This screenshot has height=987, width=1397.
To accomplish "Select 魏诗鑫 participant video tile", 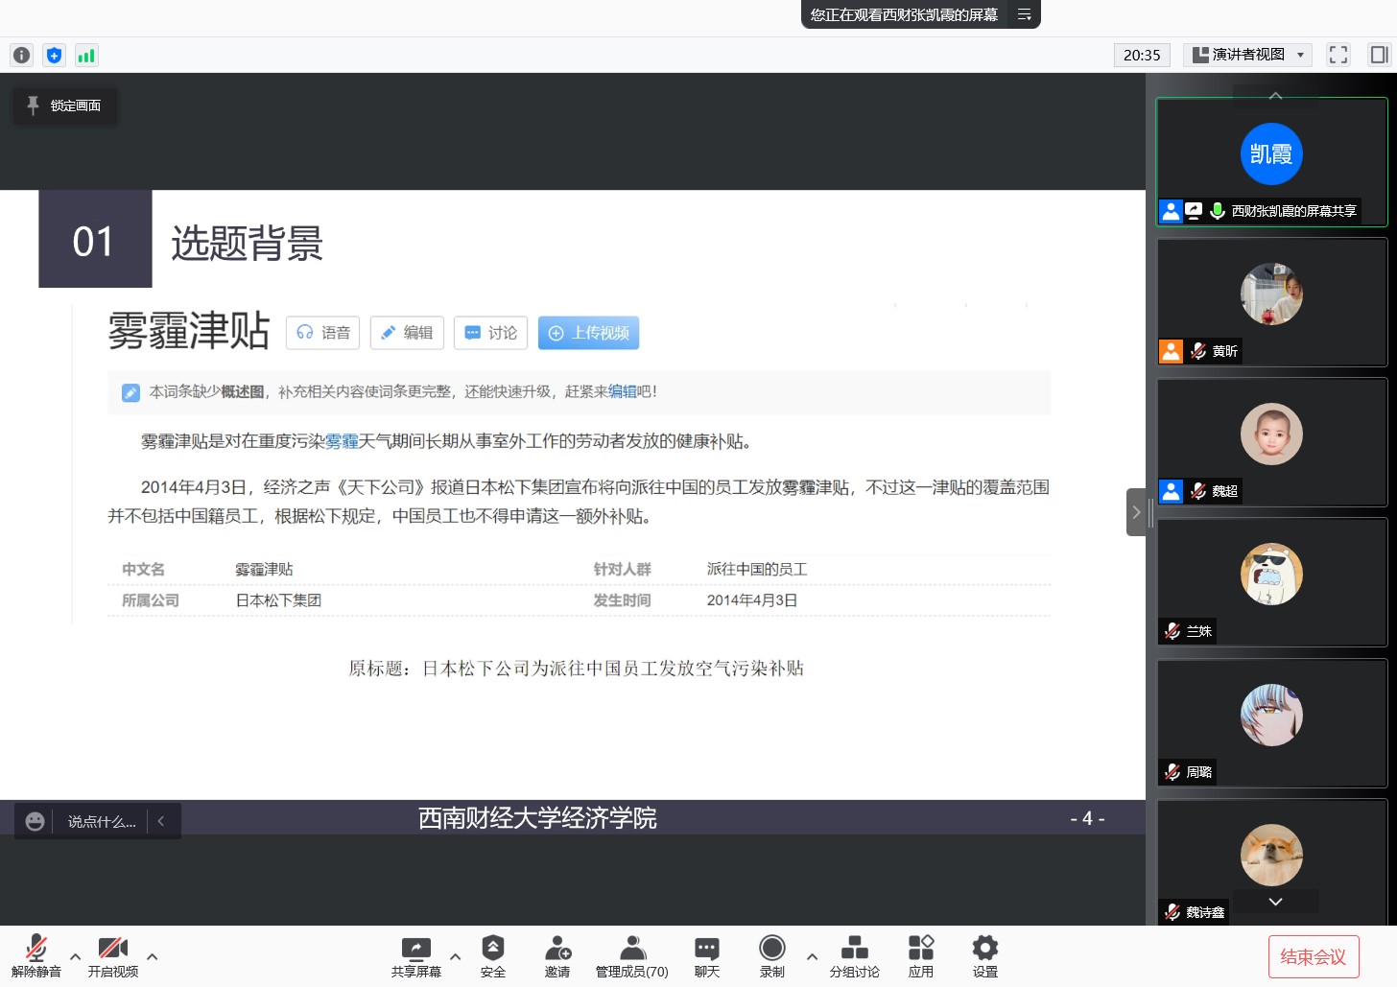I will coord(1272,862).
